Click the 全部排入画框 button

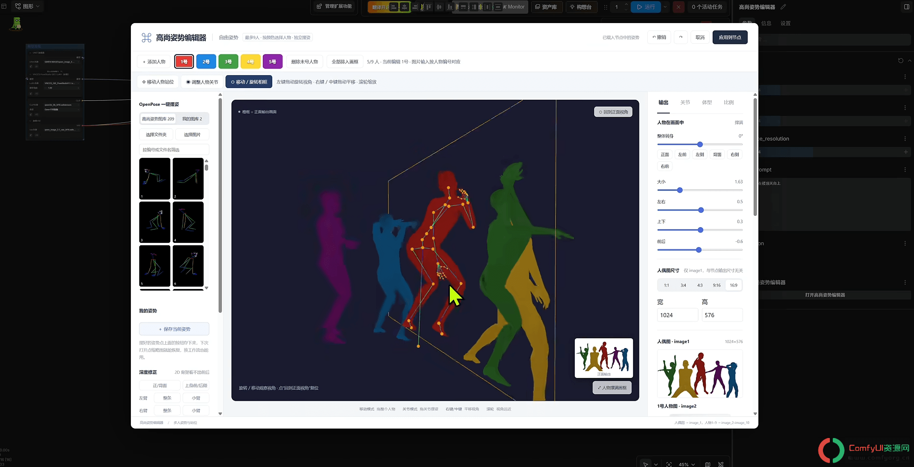pos(345,62)
